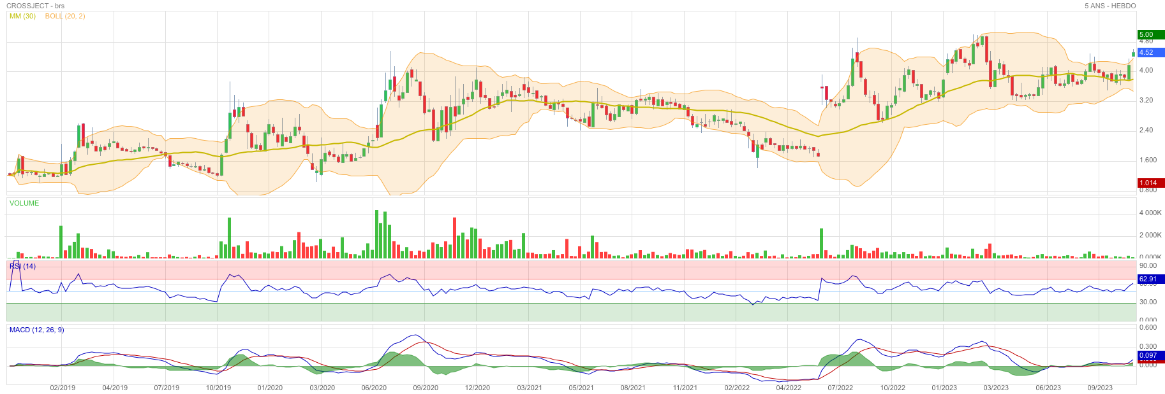The height and width of the screenshot is (394, 1165).
Task: Click the 0.600 MACD axis value
Action: 1148,327
